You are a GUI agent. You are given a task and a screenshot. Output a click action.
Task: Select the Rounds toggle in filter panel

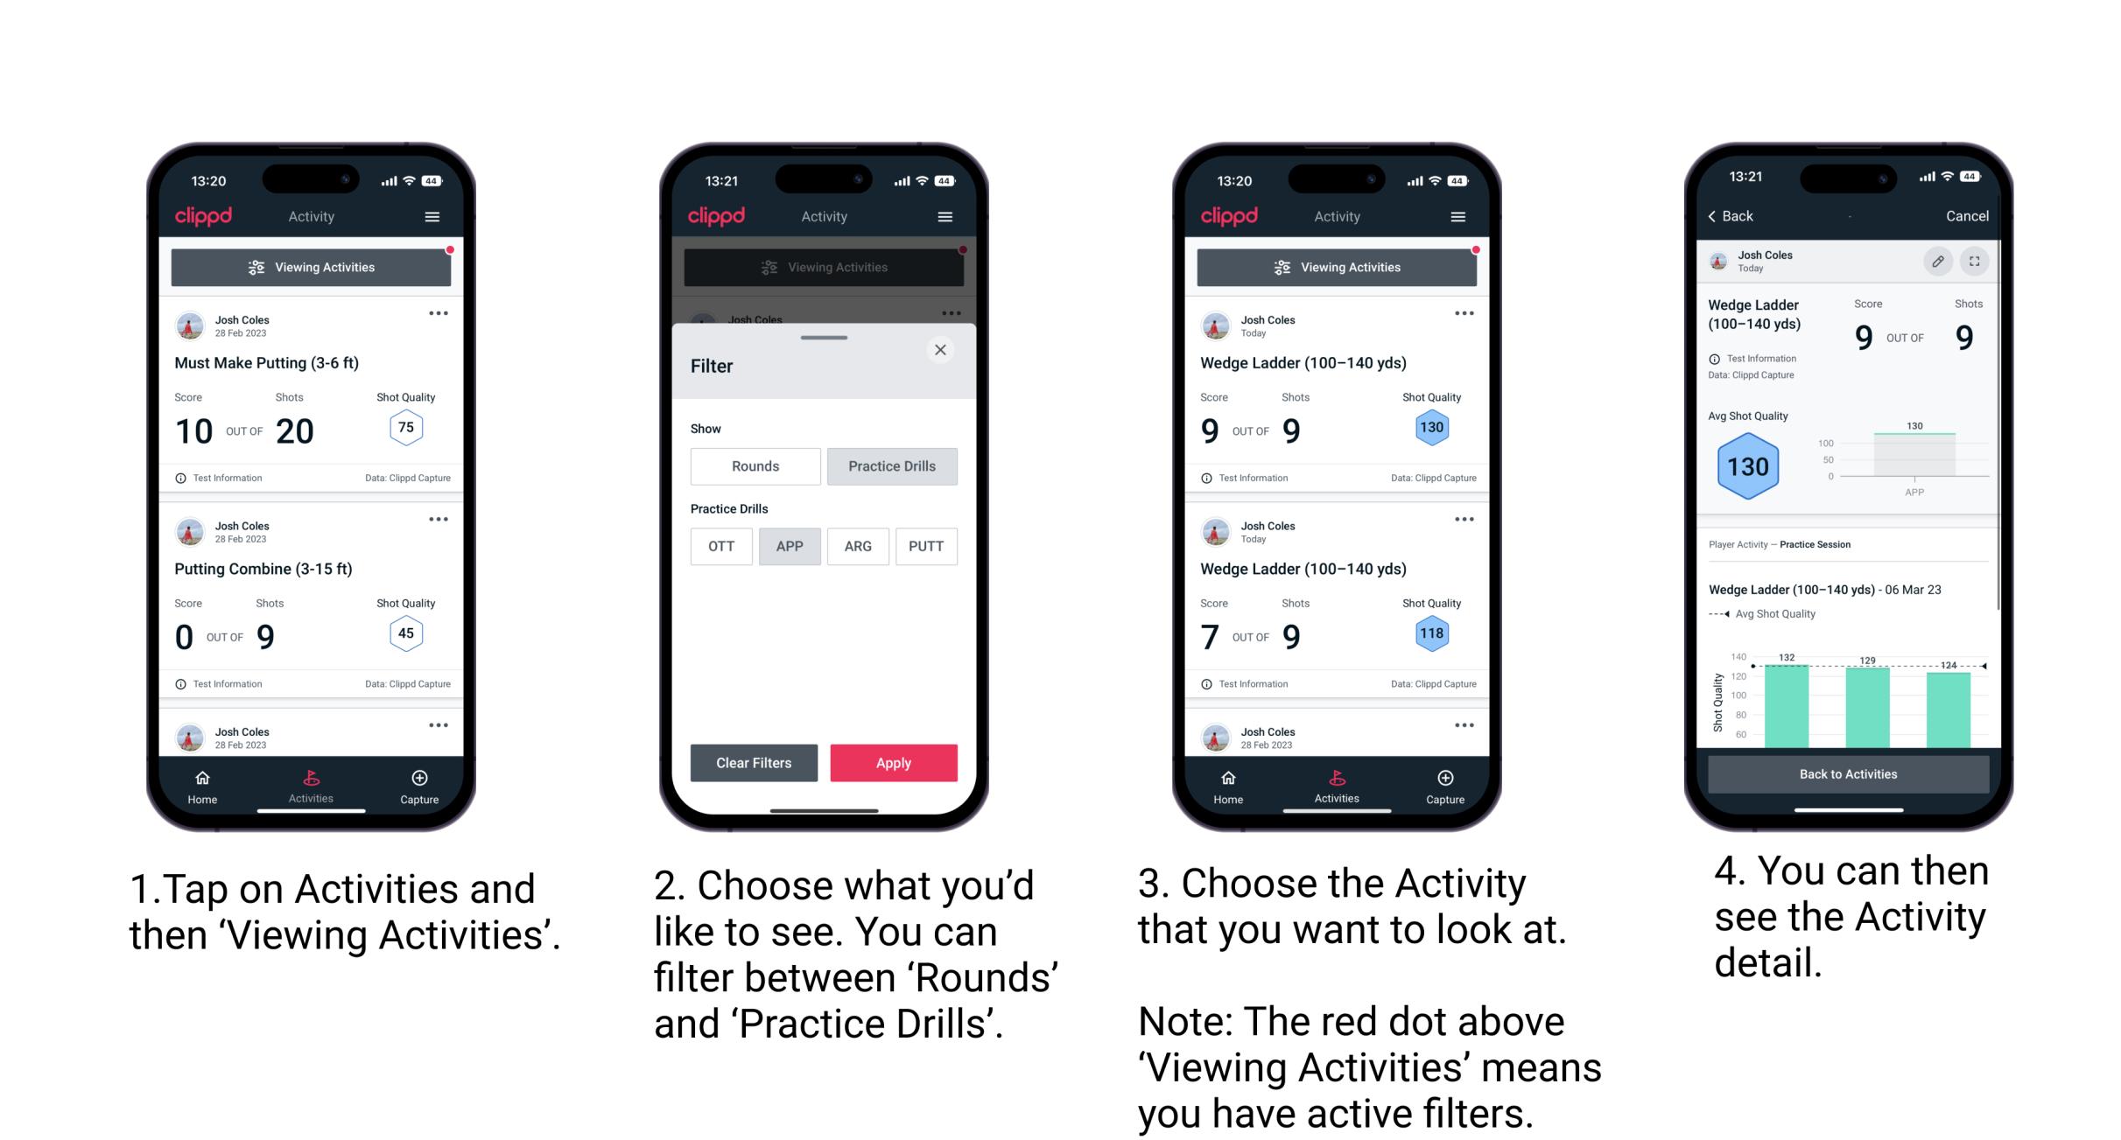click(x=755, y=466)
